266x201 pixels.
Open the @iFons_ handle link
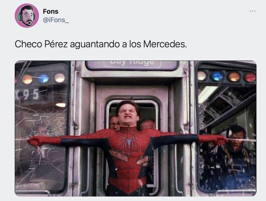(x=56, y=20)
